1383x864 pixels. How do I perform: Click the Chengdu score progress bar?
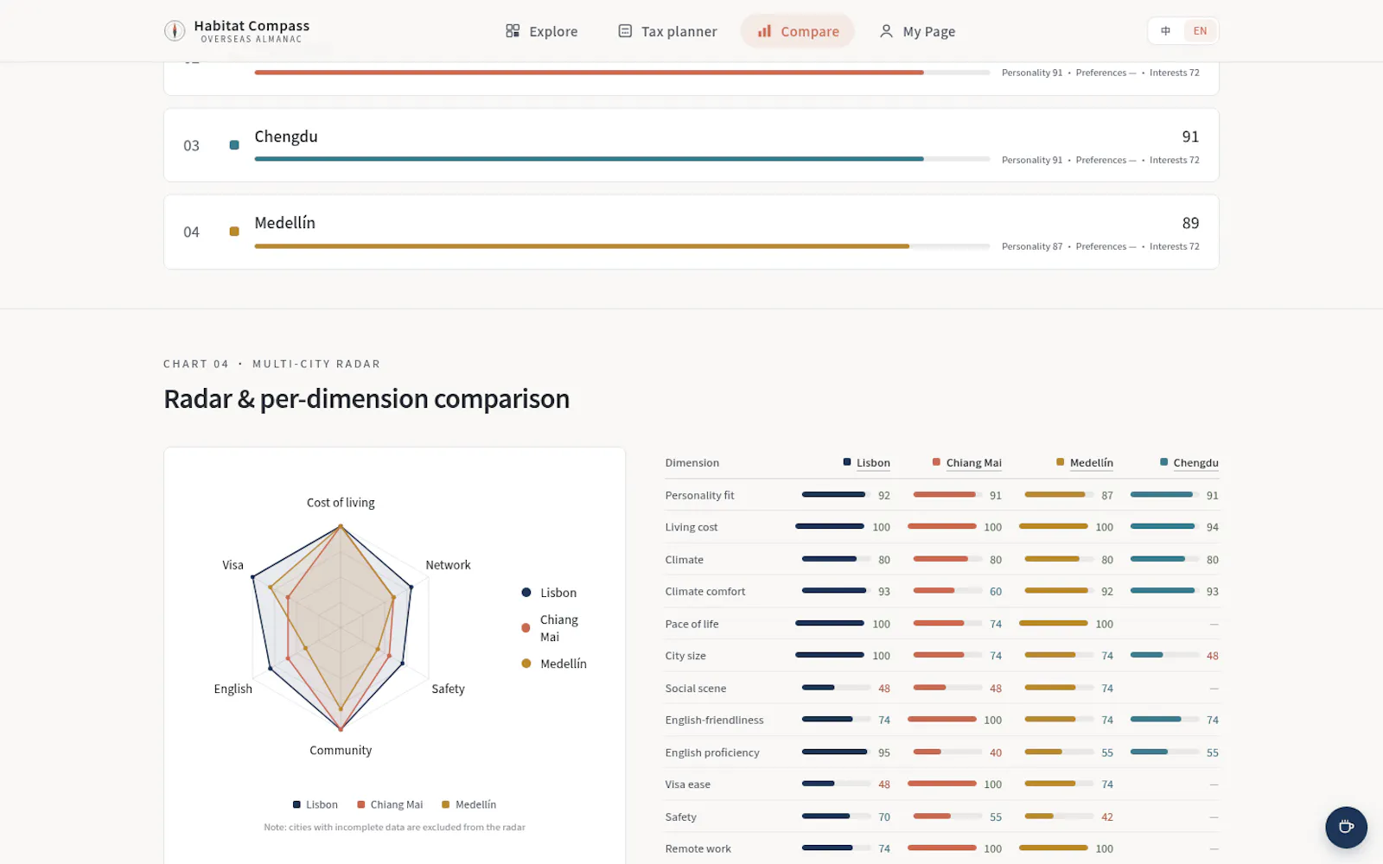[x=622, y=159]
